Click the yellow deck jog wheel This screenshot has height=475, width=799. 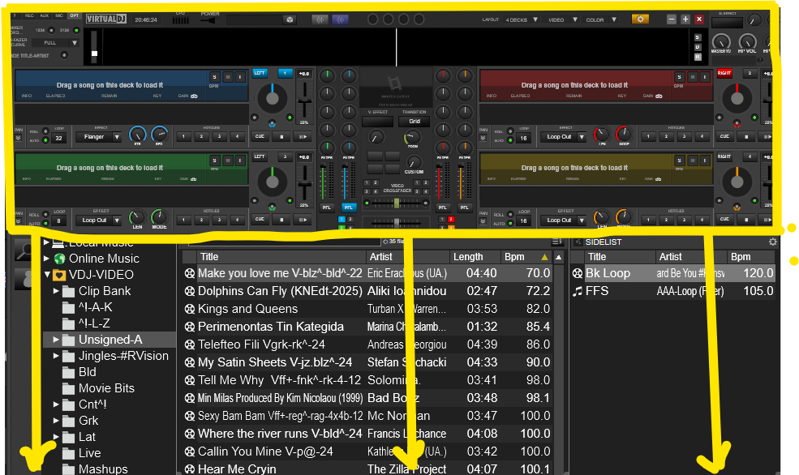pyautogui.click(x=737, y=182)
